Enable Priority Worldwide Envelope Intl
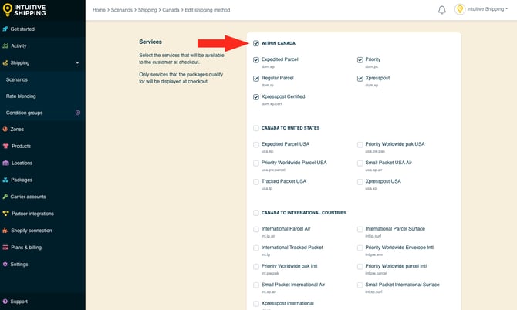This screenshot has height=310, width=517. pyautogui.click(x=360, y=248)
